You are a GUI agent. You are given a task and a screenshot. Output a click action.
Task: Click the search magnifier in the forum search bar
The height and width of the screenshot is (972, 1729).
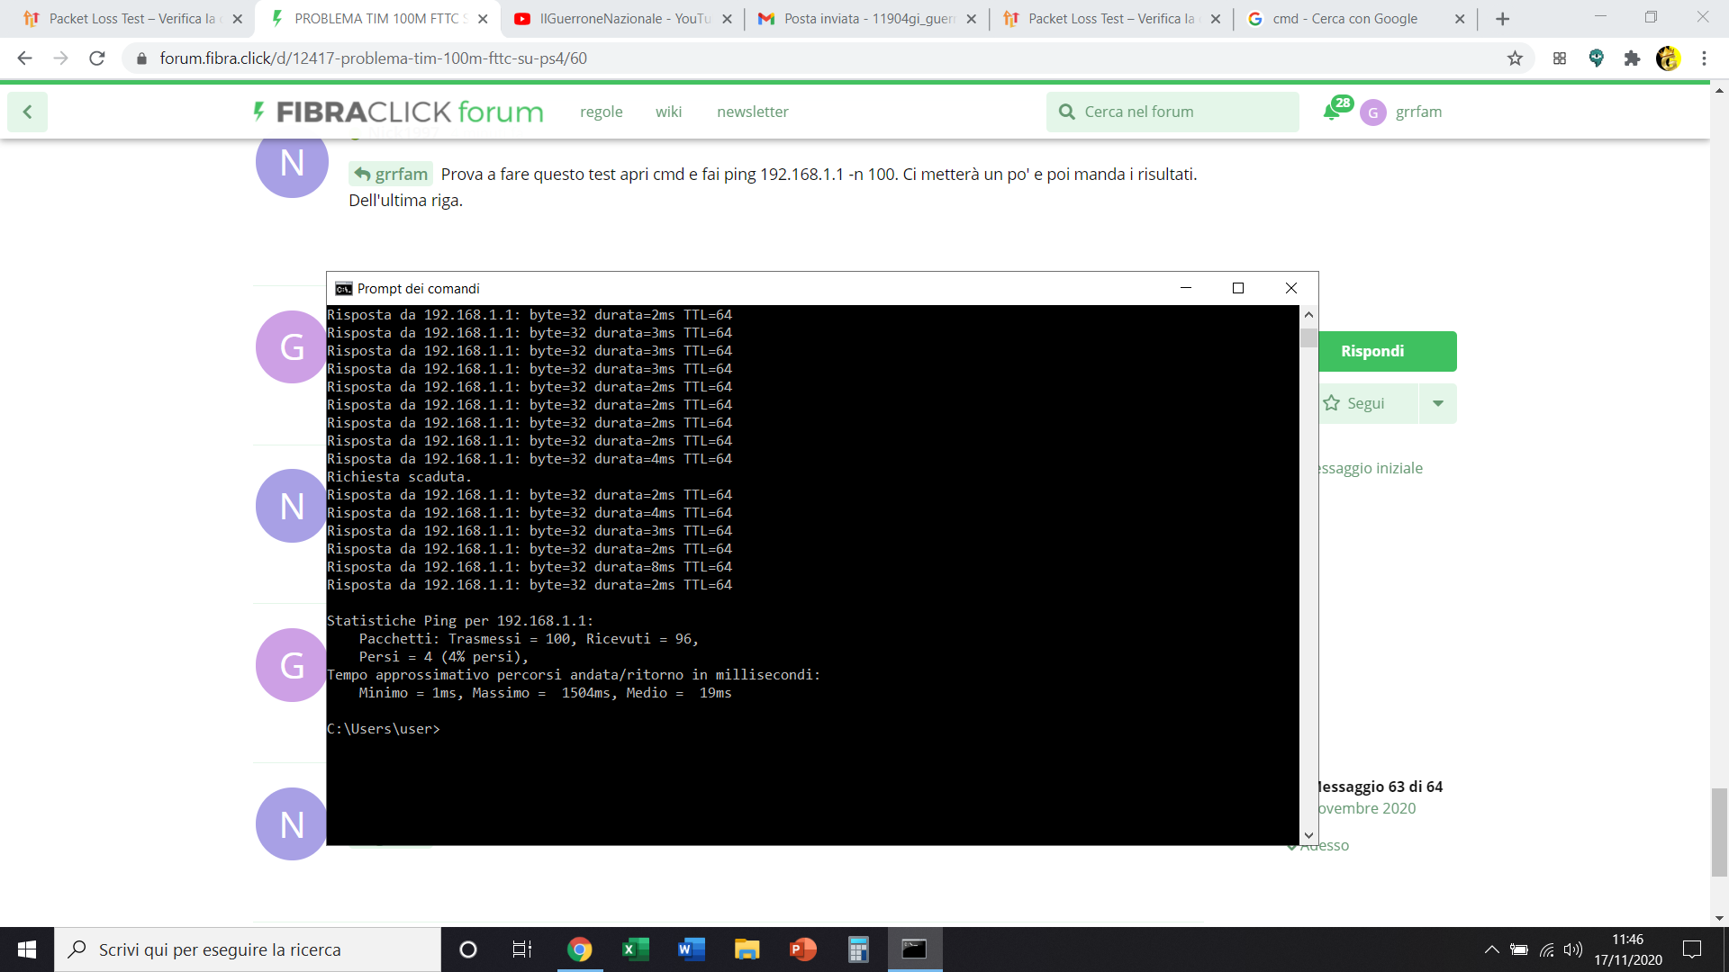pyautogui.click(x=1068, y=112)
